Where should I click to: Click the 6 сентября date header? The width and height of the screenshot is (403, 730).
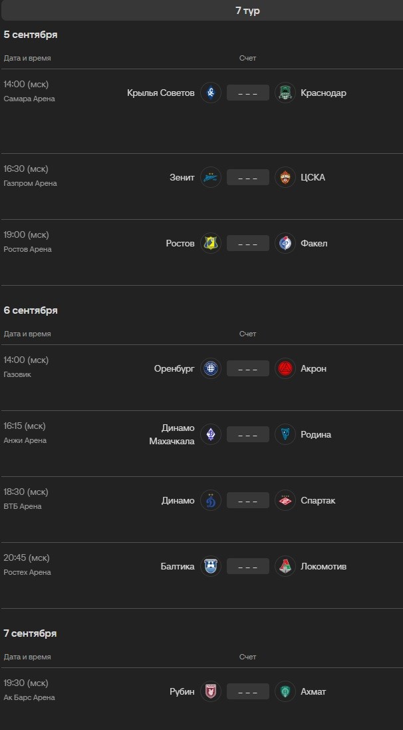click(31, 310)
